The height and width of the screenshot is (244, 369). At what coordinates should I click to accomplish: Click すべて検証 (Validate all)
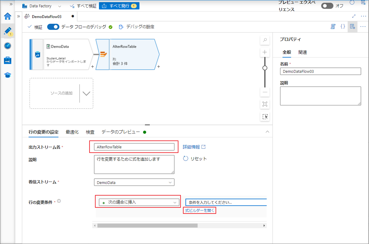coord(83,6)
